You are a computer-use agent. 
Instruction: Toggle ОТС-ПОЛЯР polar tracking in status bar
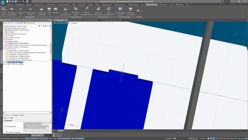(53, 138)
